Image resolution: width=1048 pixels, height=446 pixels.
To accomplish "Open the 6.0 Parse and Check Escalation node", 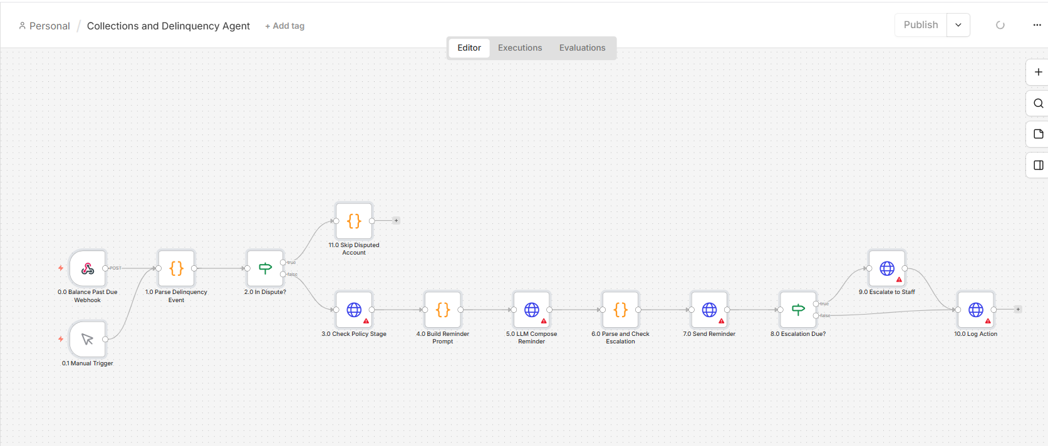I will [621, 310].
